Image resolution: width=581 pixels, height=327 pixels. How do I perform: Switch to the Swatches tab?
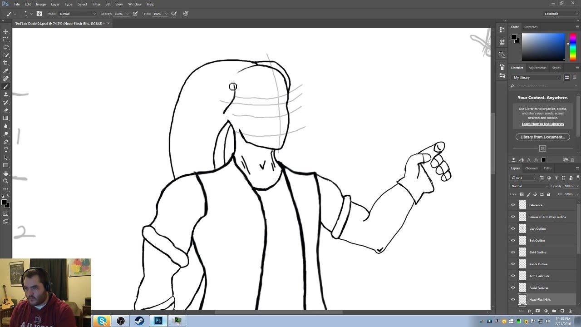coord(531,27)
